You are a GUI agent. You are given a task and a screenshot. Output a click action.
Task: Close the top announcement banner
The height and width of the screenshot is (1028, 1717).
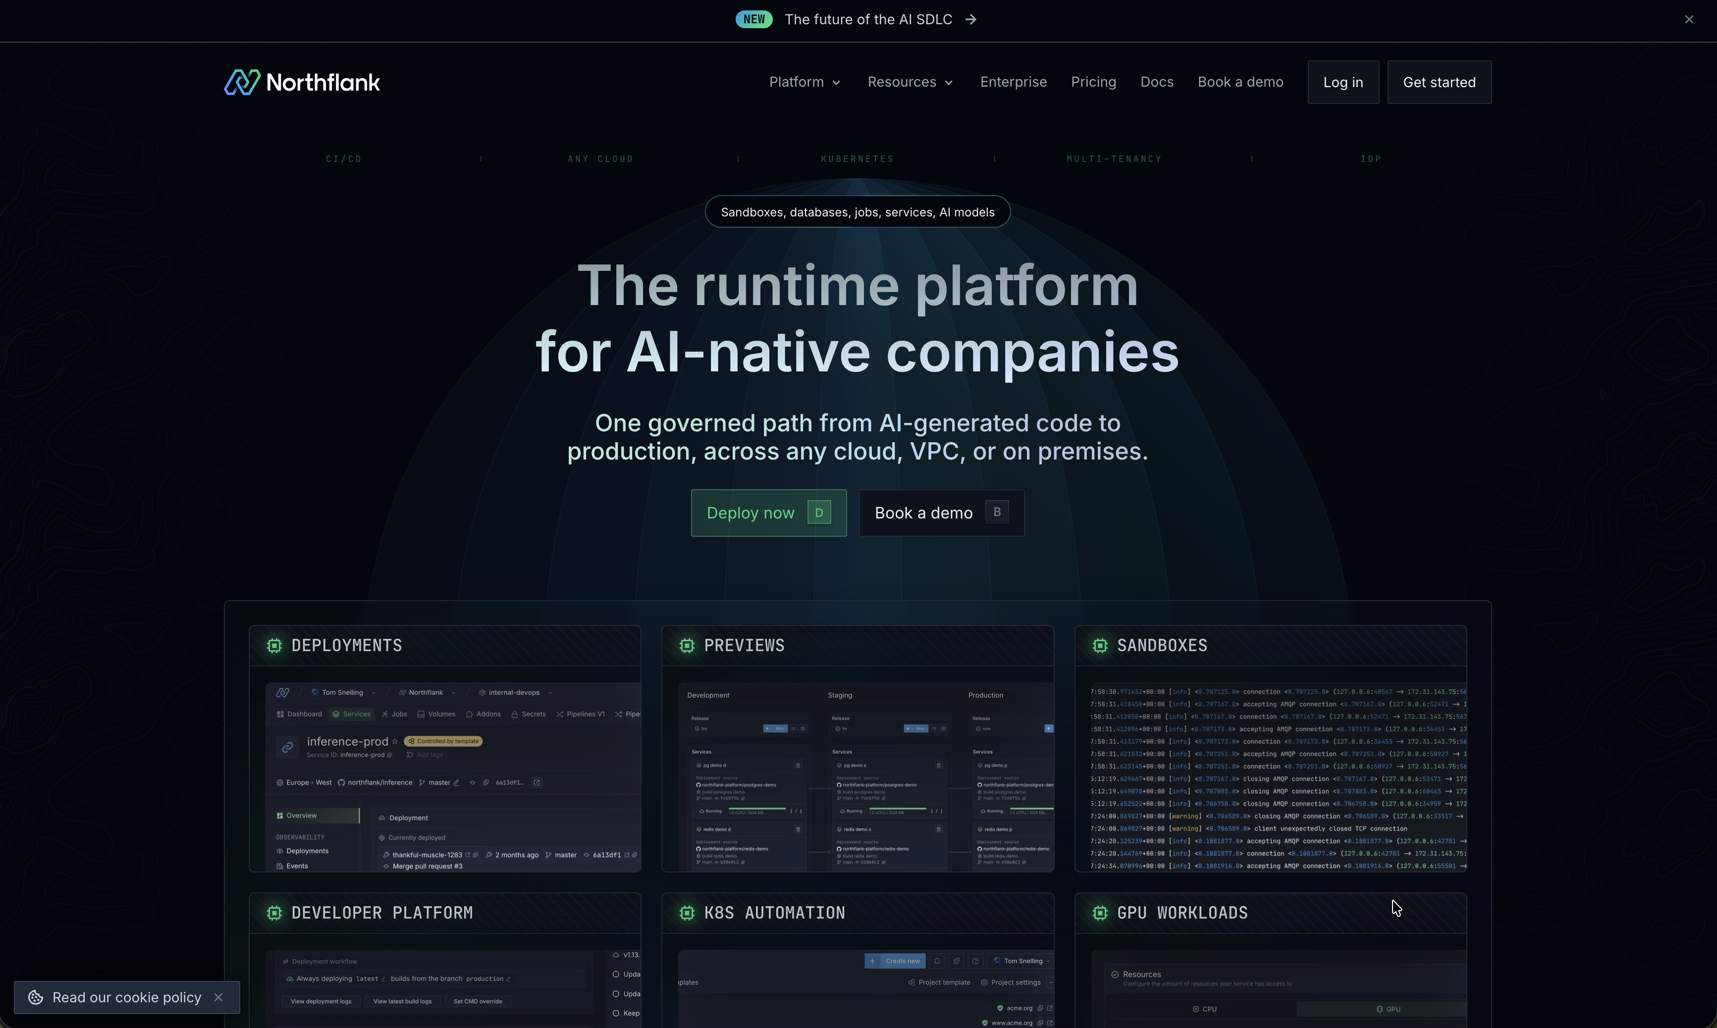coord(1689,19)
